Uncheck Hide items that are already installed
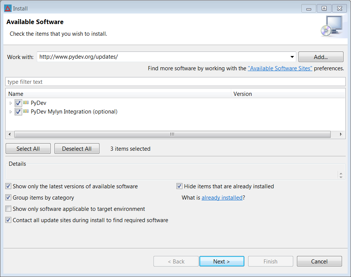Viewport: 351px width, 277px height. pyautogui.click(x=179, y=186)
